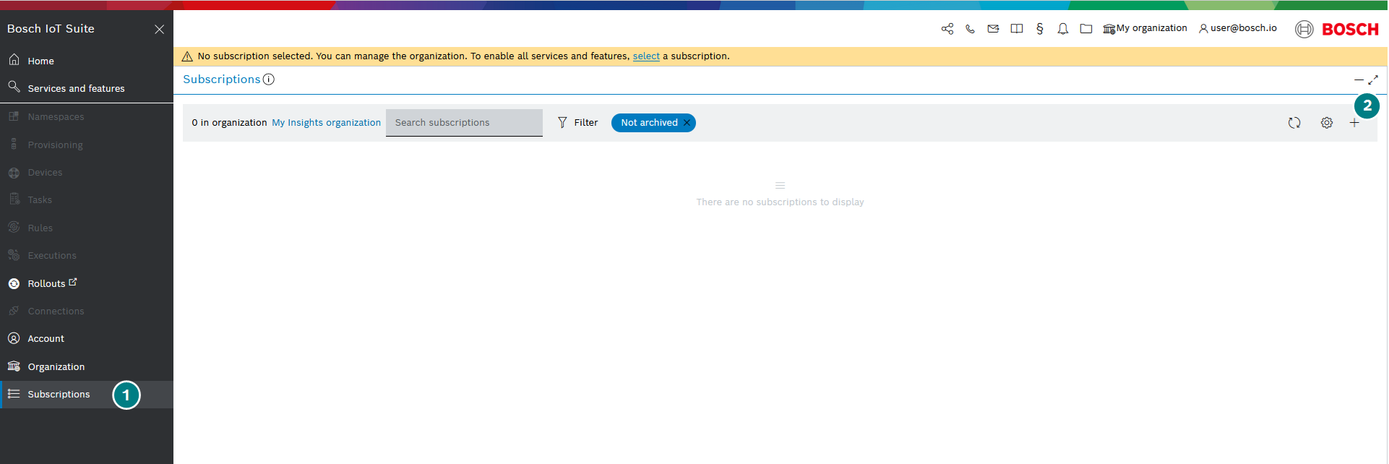
Task: Open the notifications bell
Action: coord(1062,29)
